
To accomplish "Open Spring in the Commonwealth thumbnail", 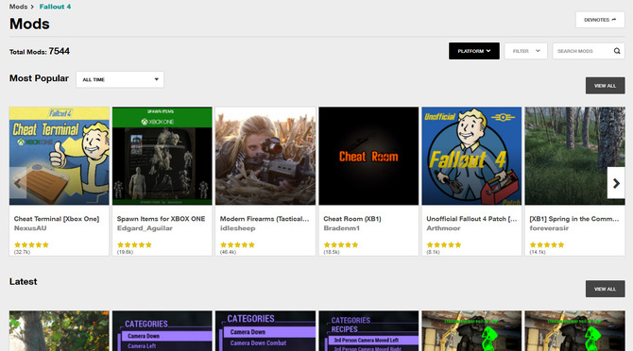I will pos(574,156).
